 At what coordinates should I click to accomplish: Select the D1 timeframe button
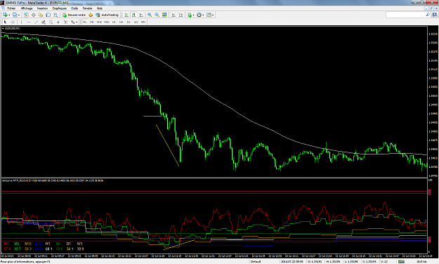(x=129, y=22)
